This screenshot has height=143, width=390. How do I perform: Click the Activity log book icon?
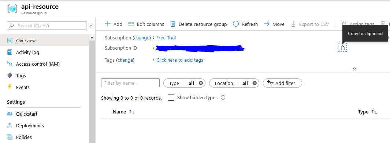[10, 52]
